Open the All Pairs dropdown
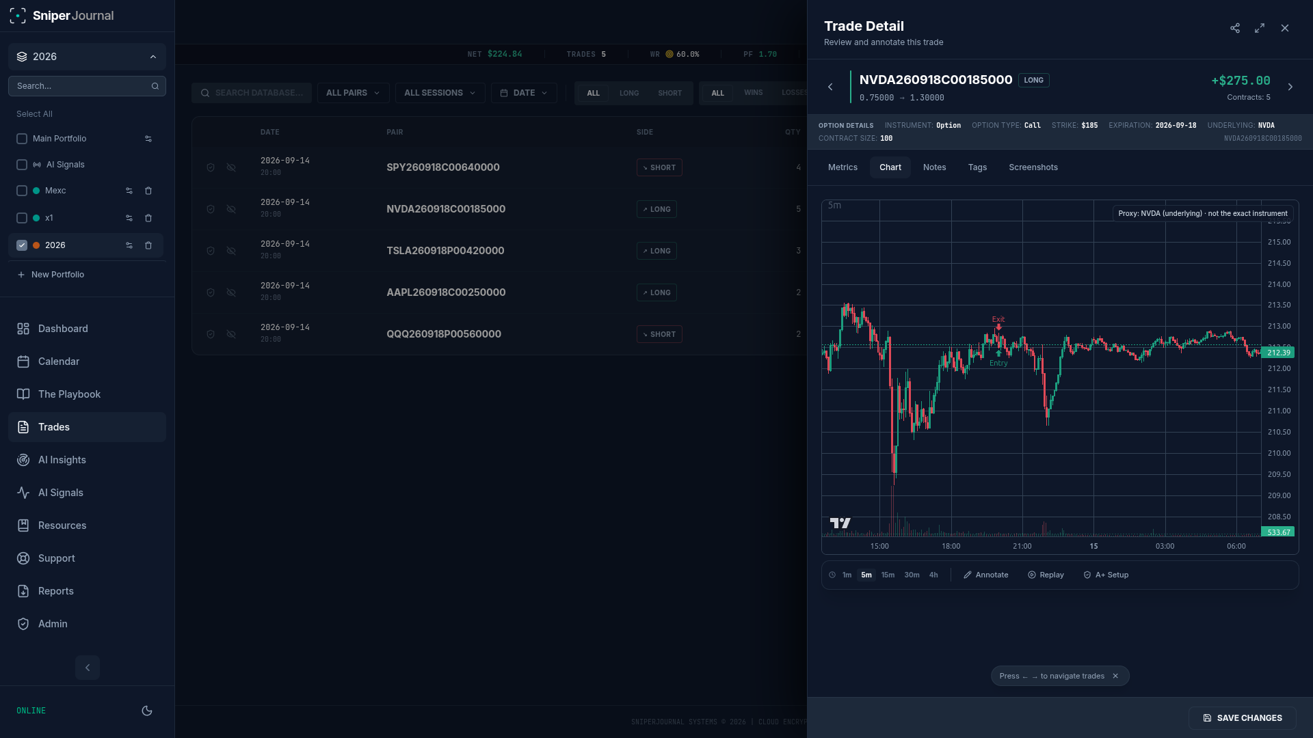Image resolution: width=1313 pixels, height=738 pixels. 353,93
